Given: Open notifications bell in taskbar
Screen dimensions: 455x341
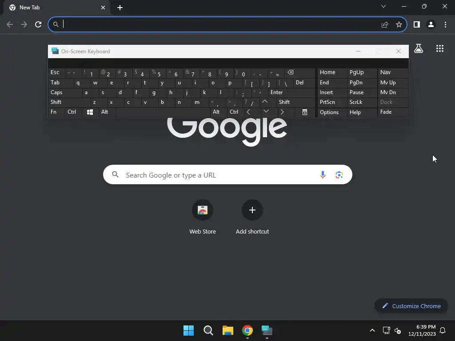Looking at the screenshot, I should [x=443, y=330].
